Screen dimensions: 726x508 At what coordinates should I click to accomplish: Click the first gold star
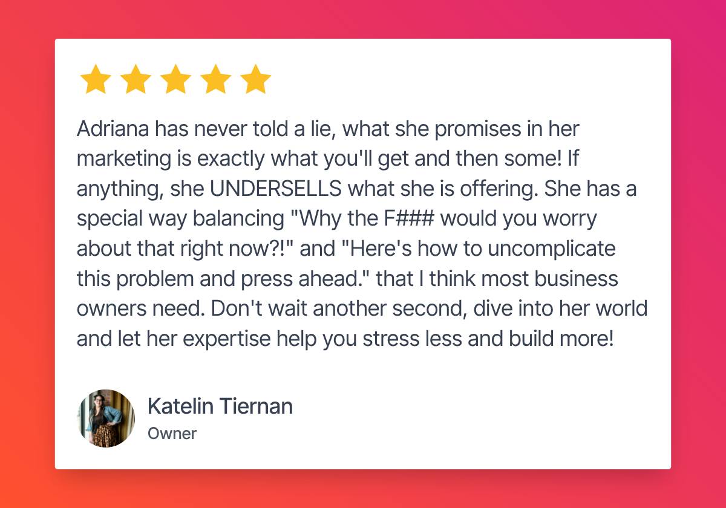click(x=96, y=79)
